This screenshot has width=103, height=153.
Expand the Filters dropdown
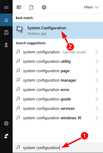(91, 7)
